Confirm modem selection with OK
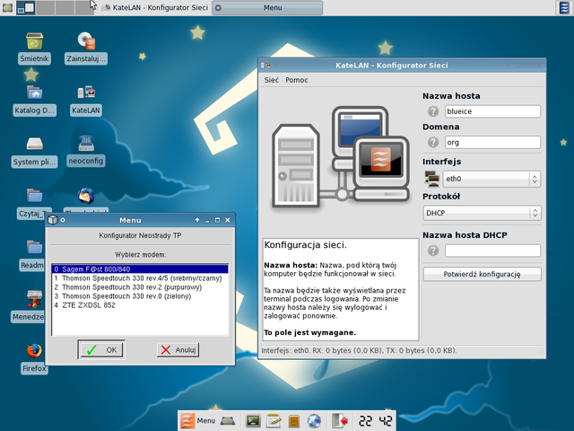This screenshot has width=574, height=431. pyautogui.click(x=101, y=349)
